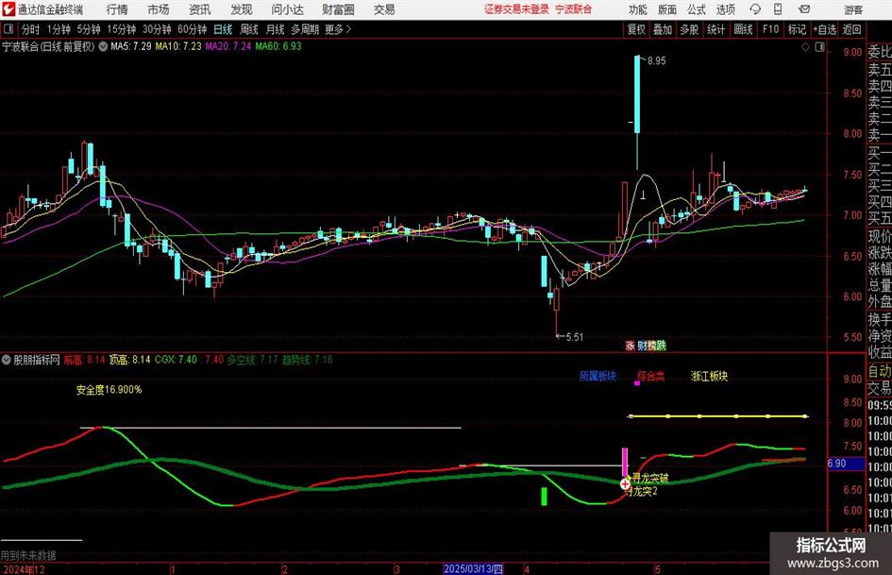Switch to 5分钟 period
The width and height of the screenshot is (892, 575).
89,29
